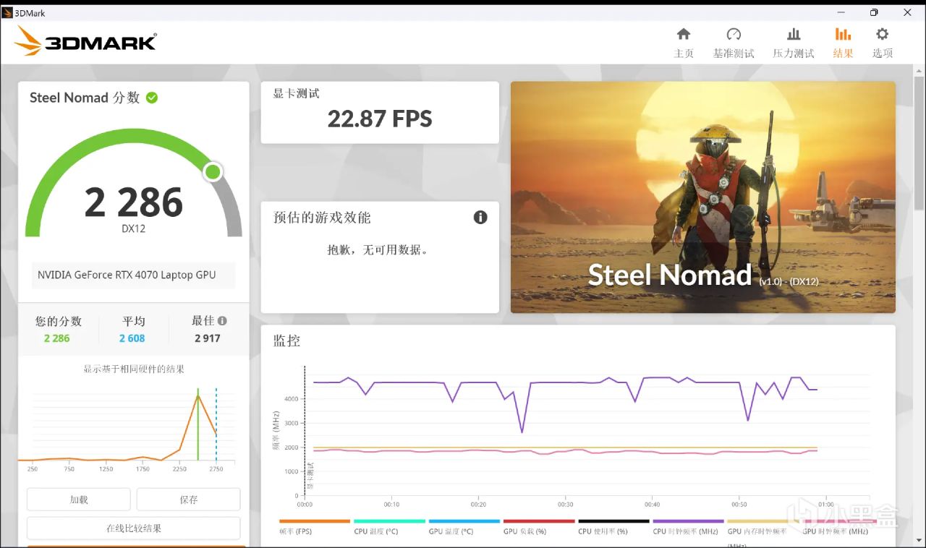Click info icon next to 最佳
This screenshot has width=926, height=548.
coord(222,320)
